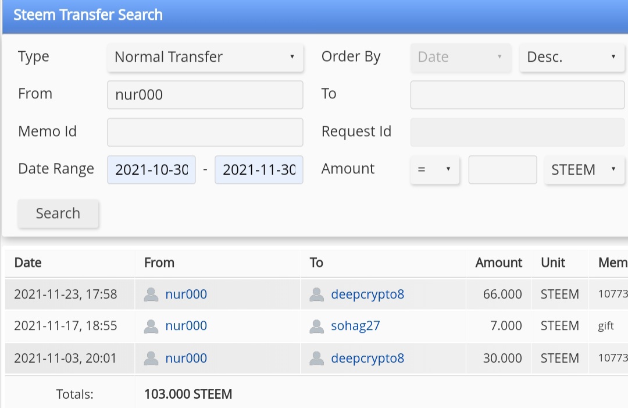The image size is (628, 408).
Task: Click the start date field 2021-10-30
Action: [x=152, y=170]
